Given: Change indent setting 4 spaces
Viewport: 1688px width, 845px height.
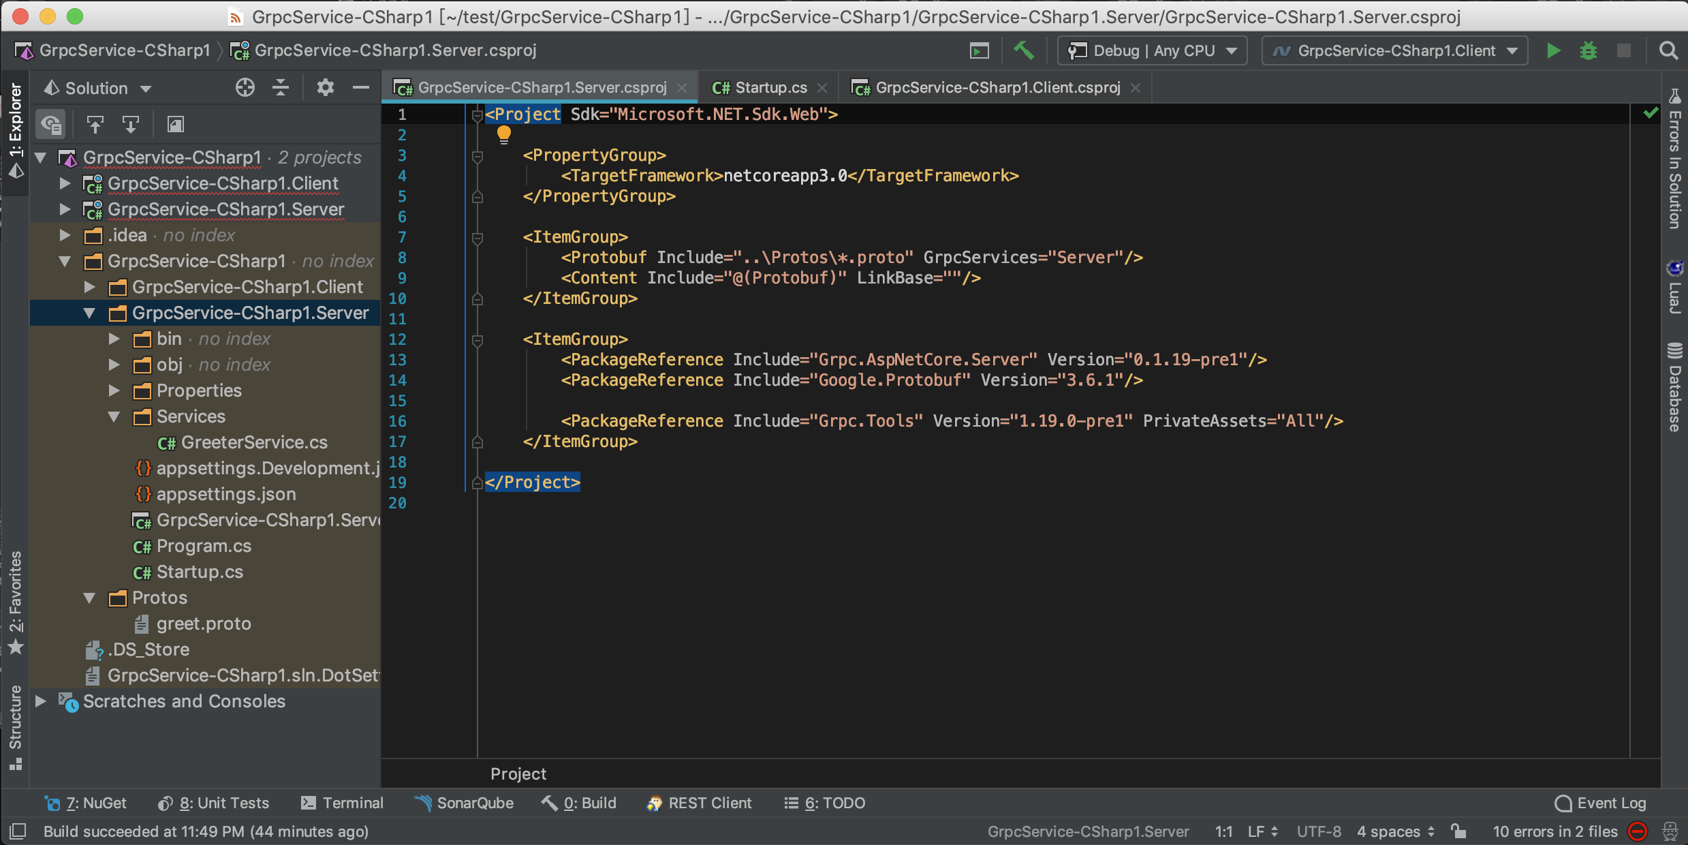Looking at the screenshot, I should (1396, 831).
